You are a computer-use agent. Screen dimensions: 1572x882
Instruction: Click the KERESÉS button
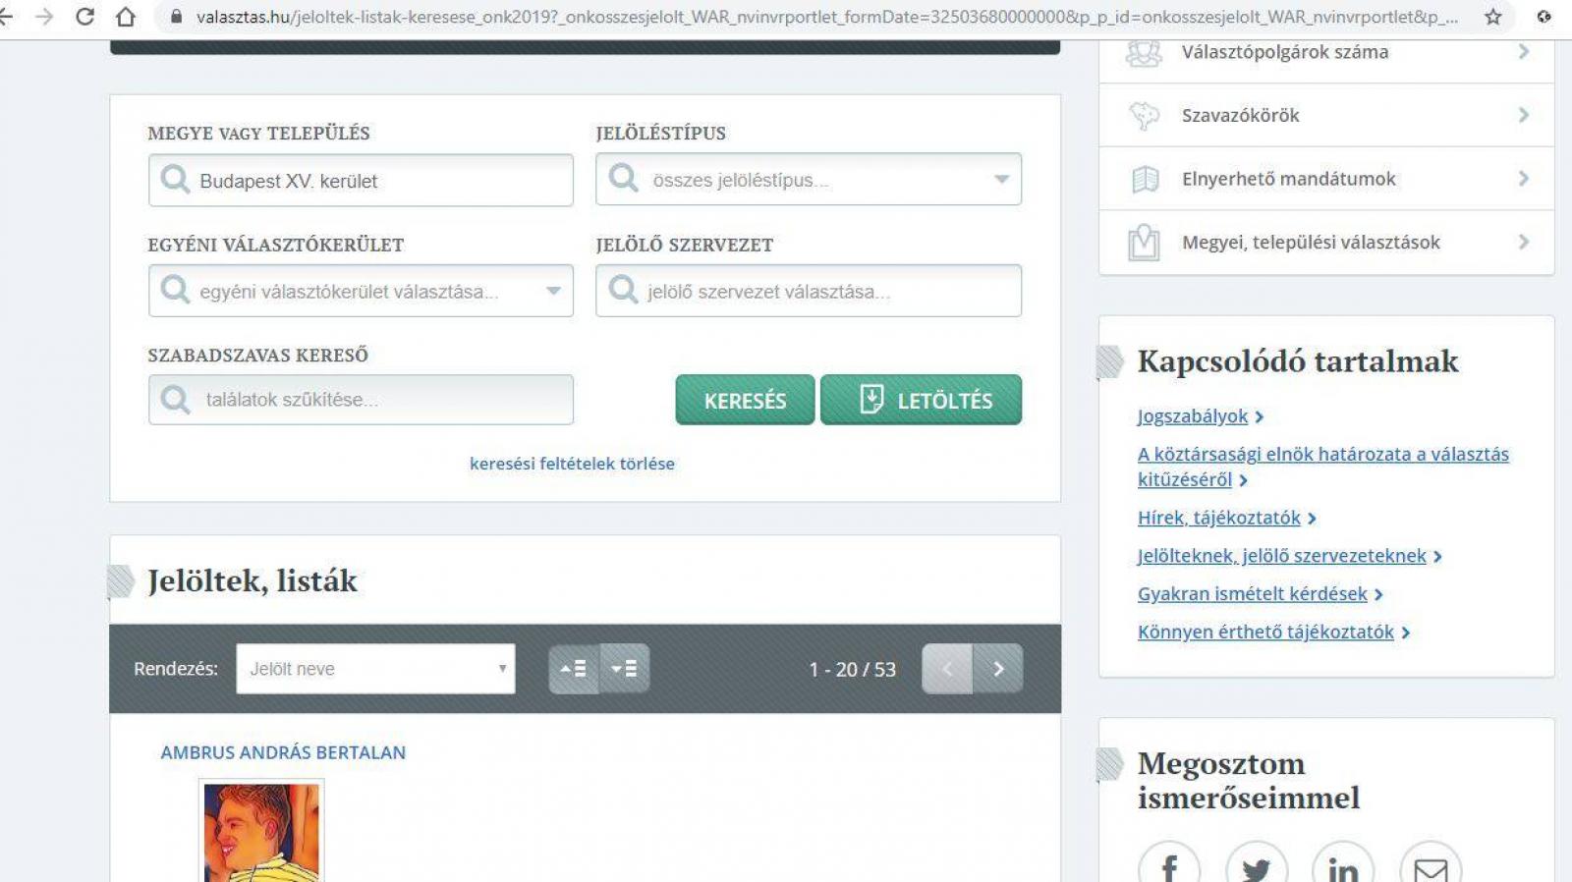[x=745, y=400]
